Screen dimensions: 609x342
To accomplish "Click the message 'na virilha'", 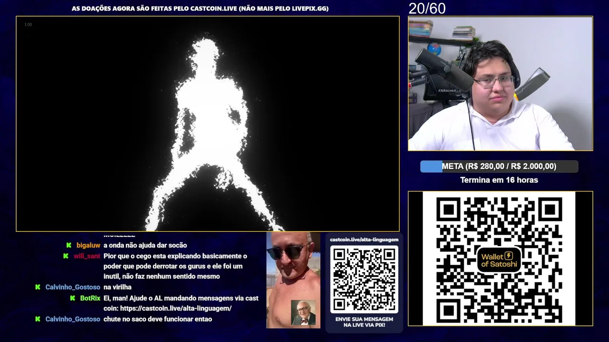I will [x=118, y=287].
